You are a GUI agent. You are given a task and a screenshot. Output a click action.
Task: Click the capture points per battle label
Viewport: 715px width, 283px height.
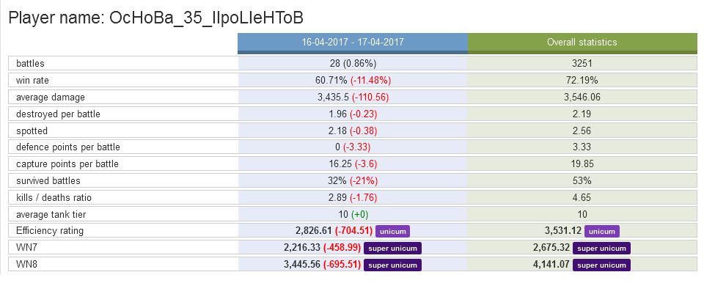(x=67, y=163)
